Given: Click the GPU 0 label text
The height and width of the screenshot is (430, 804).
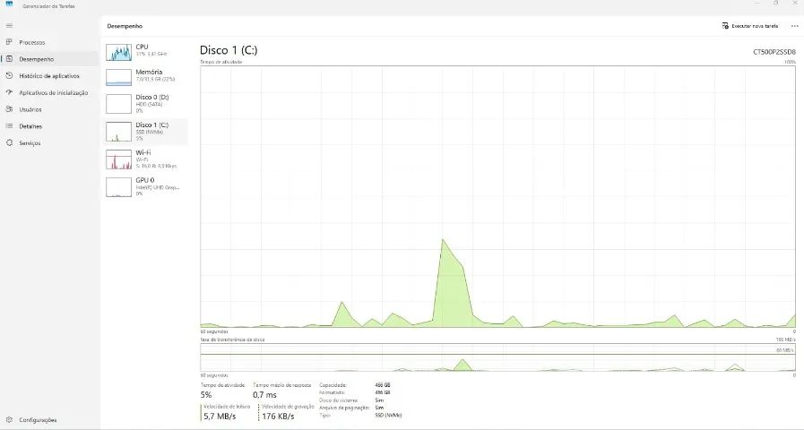Looking at the screenshot, I should pyautogui.click(x=145, y=180).
